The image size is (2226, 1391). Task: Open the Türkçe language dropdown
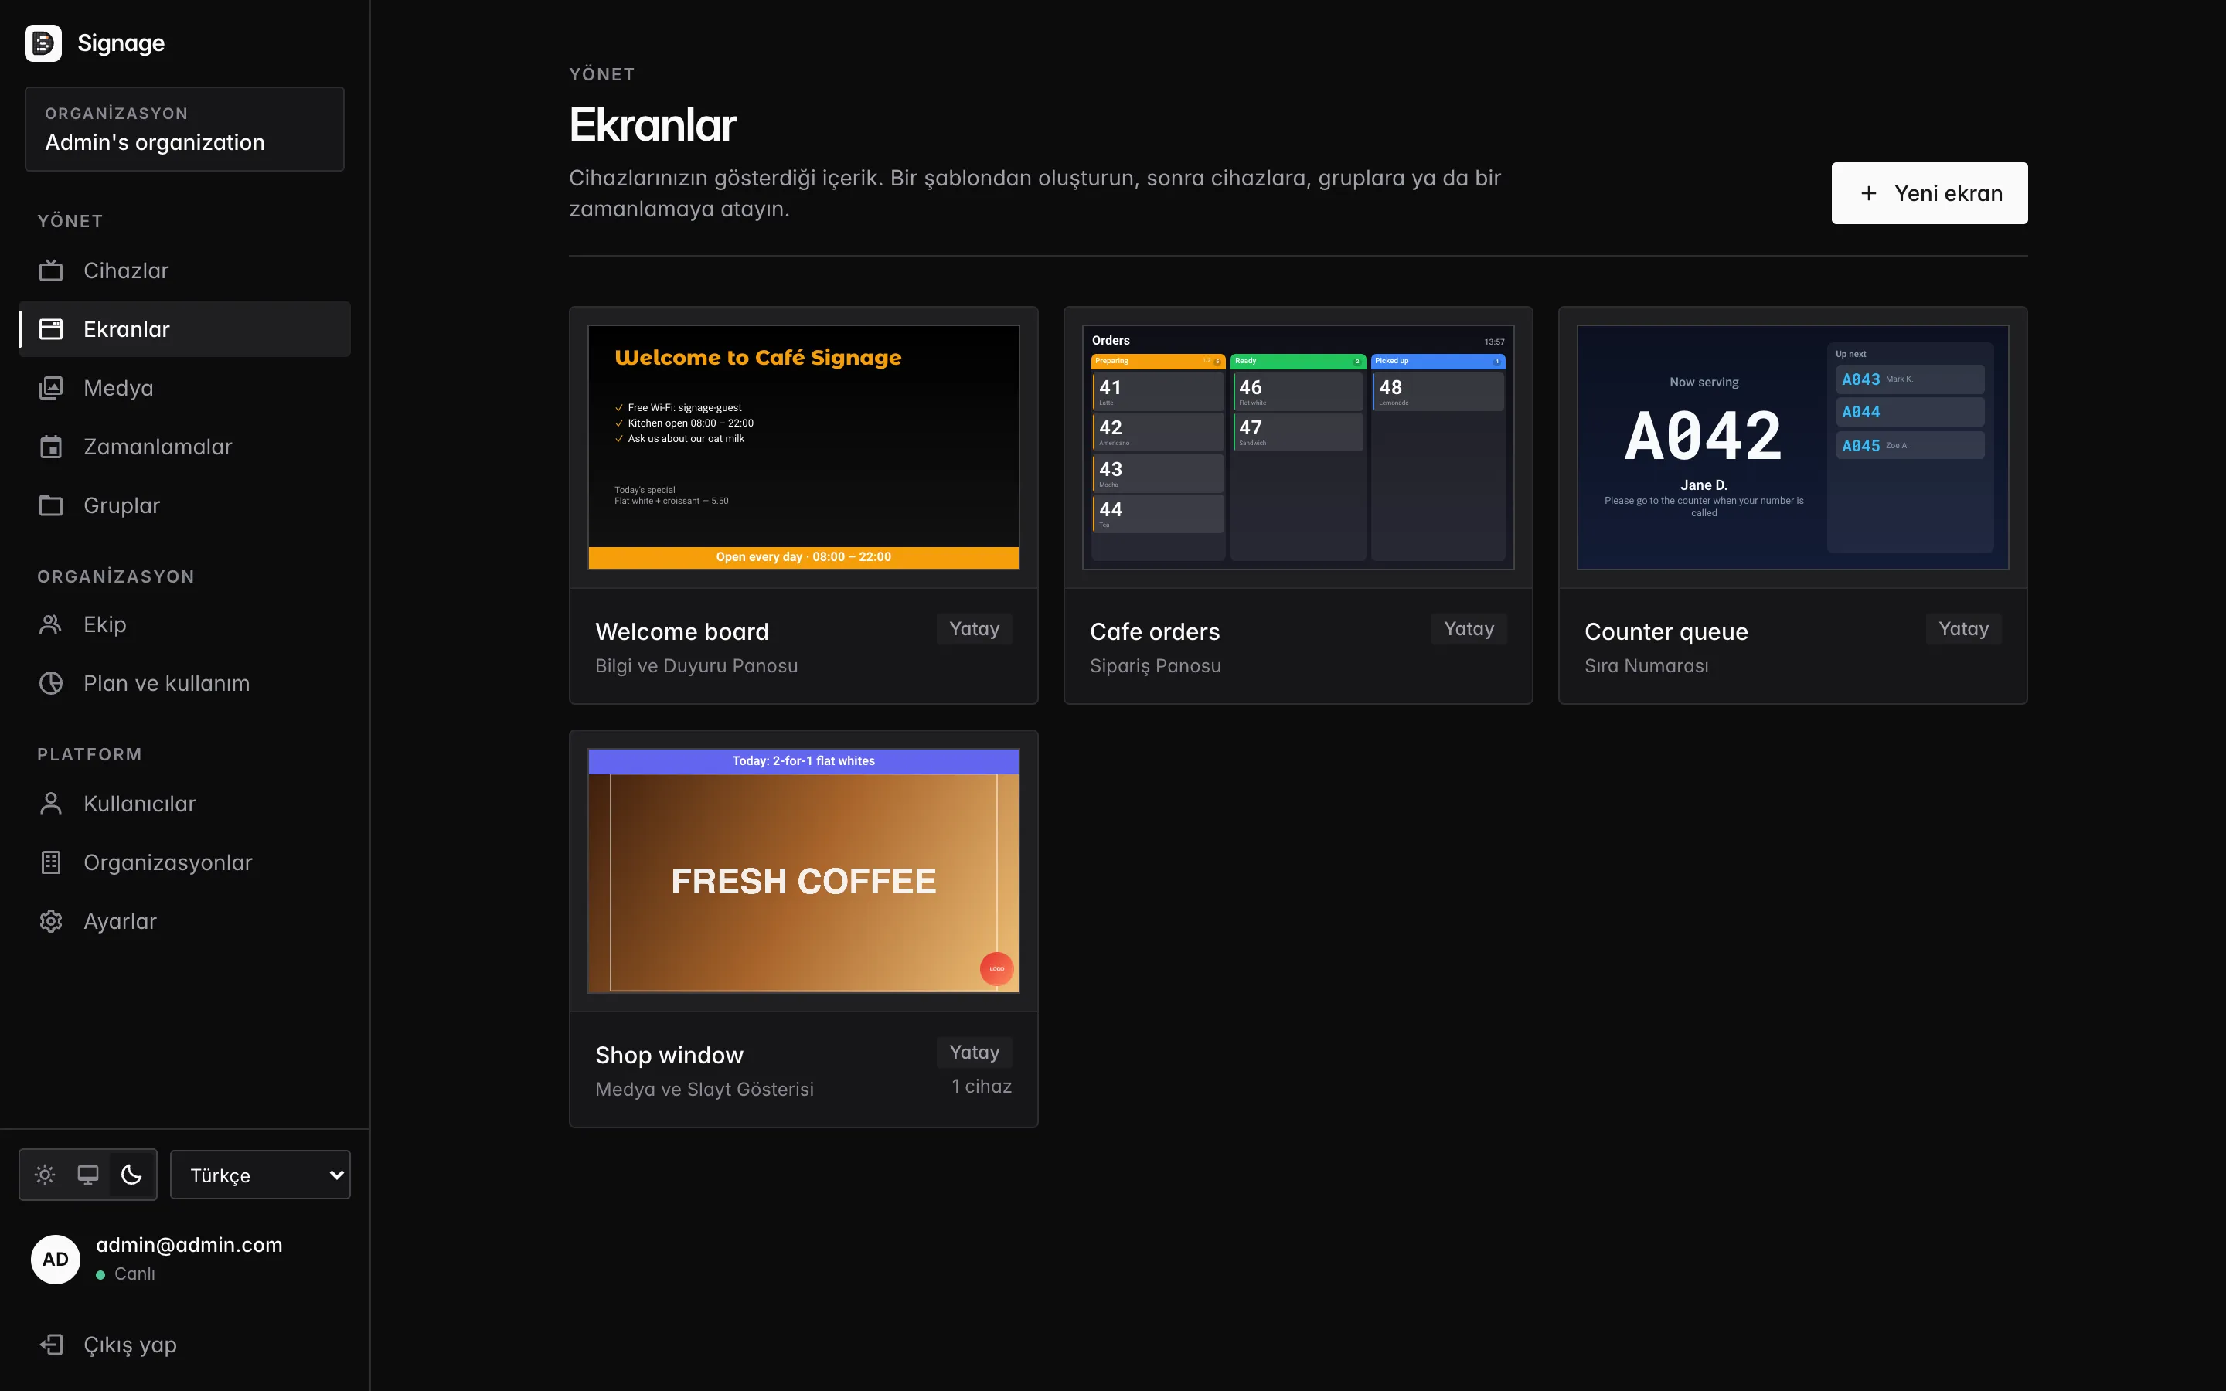pos(260,1175)
